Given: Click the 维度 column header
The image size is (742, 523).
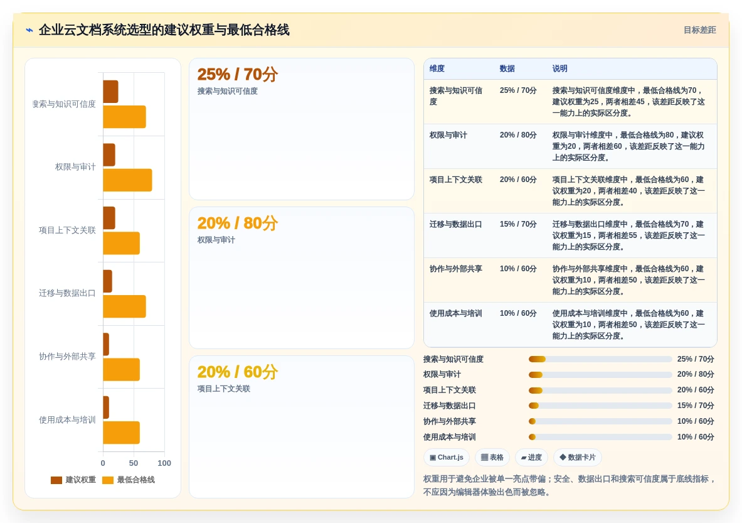Looking at the screenshot, I should coord(437,68).
